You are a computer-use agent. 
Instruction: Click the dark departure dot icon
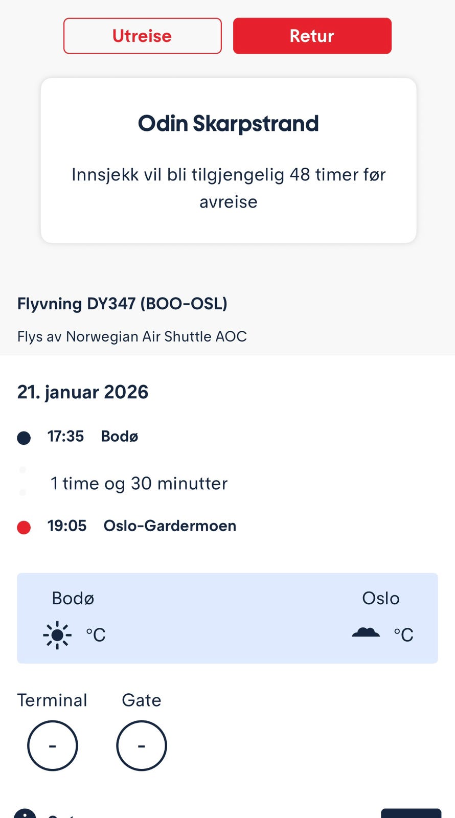(x=24, y=438)
